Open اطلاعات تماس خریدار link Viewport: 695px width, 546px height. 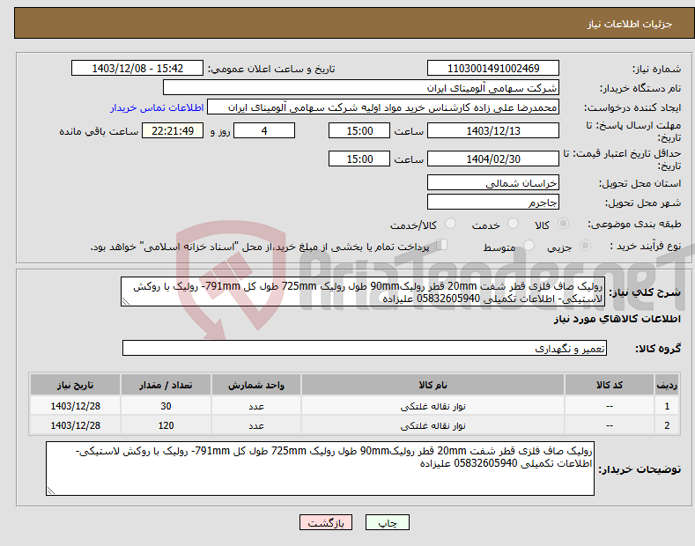coord(157,107)
